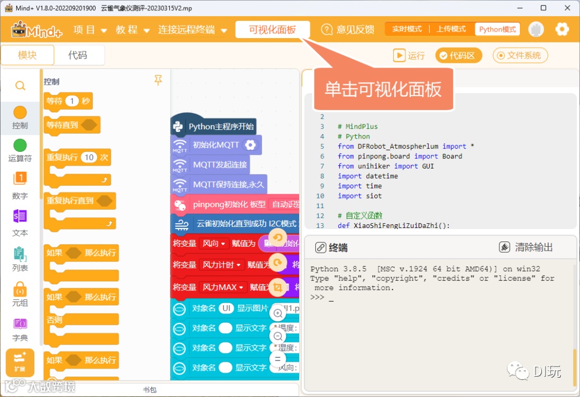This screenshot has width=580, height=397.
Task: Select the 列表 category icon
Action: (20, 253)
